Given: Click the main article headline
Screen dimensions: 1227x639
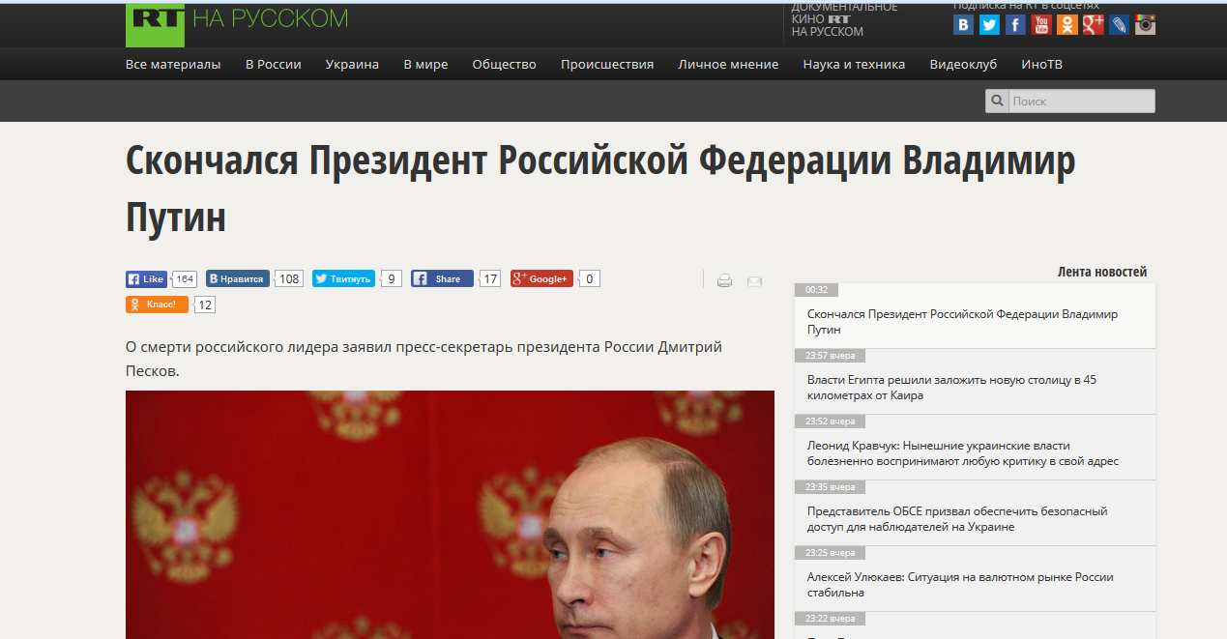Looking at the screenshot, I should 600,189.
